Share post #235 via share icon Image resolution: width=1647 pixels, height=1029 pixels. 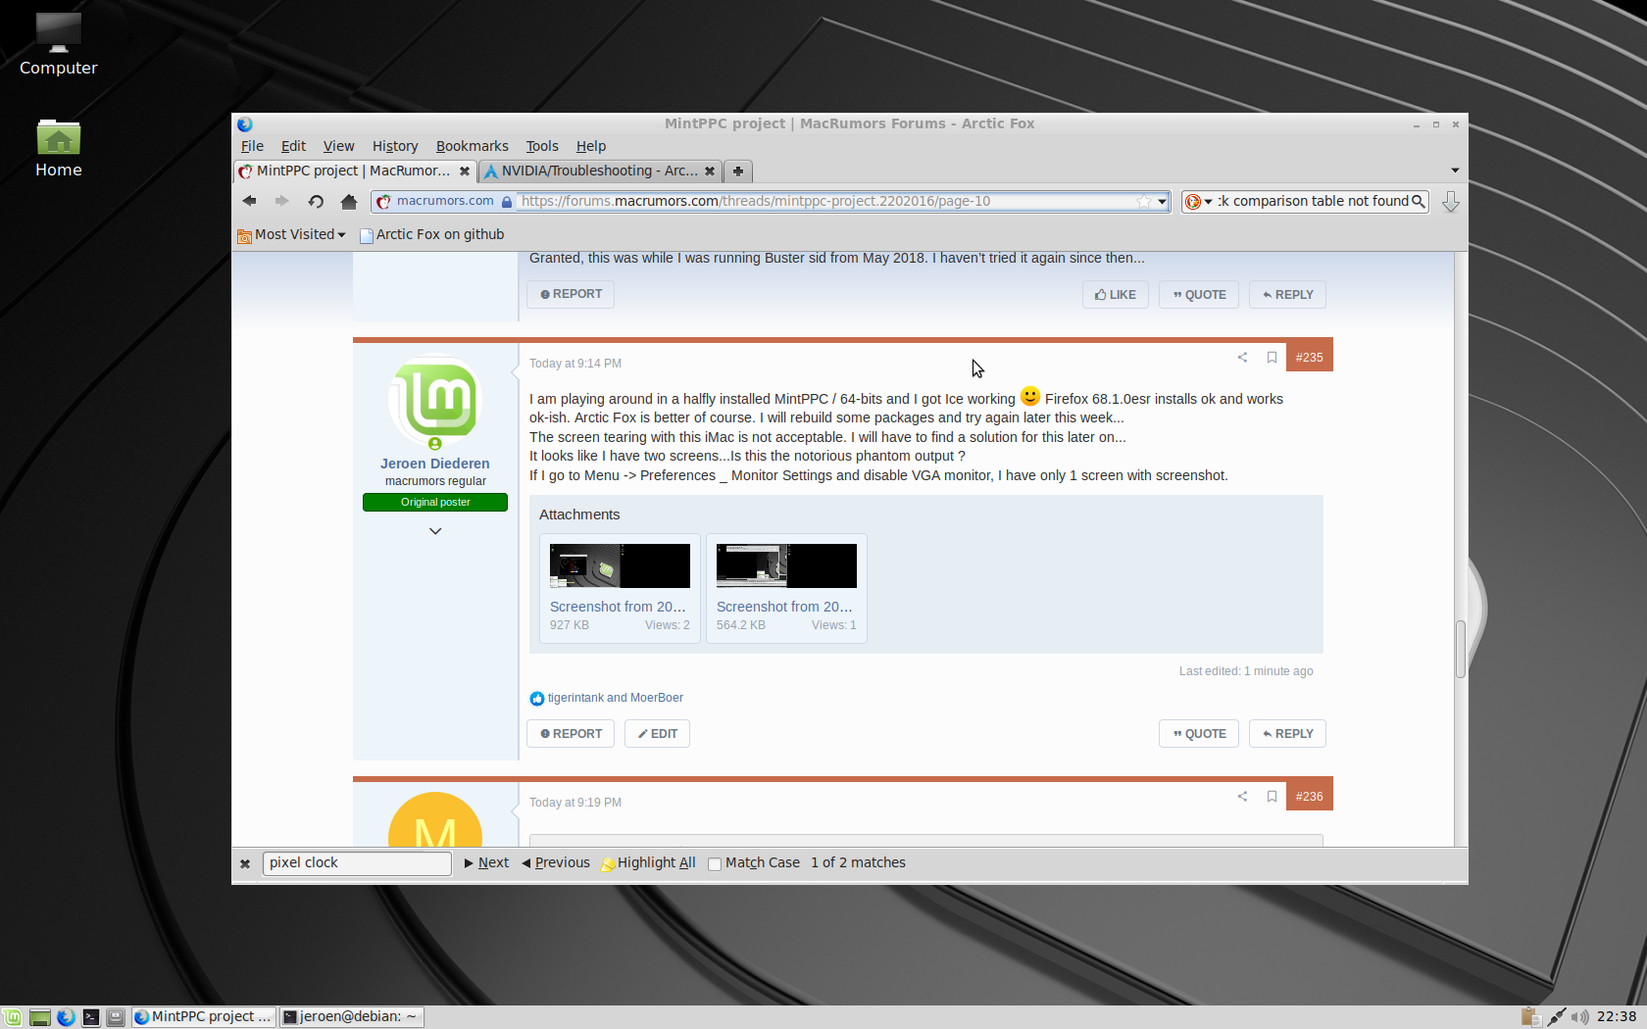tap(1242, 358)
